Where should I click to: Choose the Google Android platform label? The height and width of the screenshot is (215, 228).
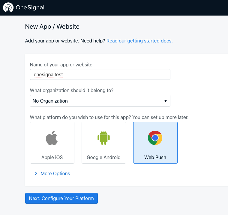[103, 157]
